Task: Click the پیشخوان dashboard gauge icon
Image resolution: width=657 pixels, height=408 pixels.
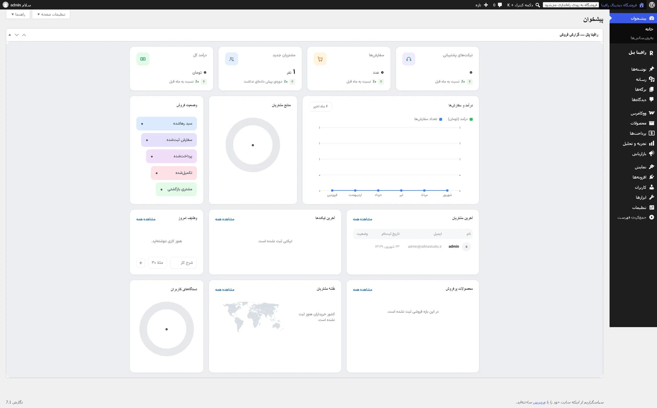Action: pyautogui.click(x=652, y=18)
